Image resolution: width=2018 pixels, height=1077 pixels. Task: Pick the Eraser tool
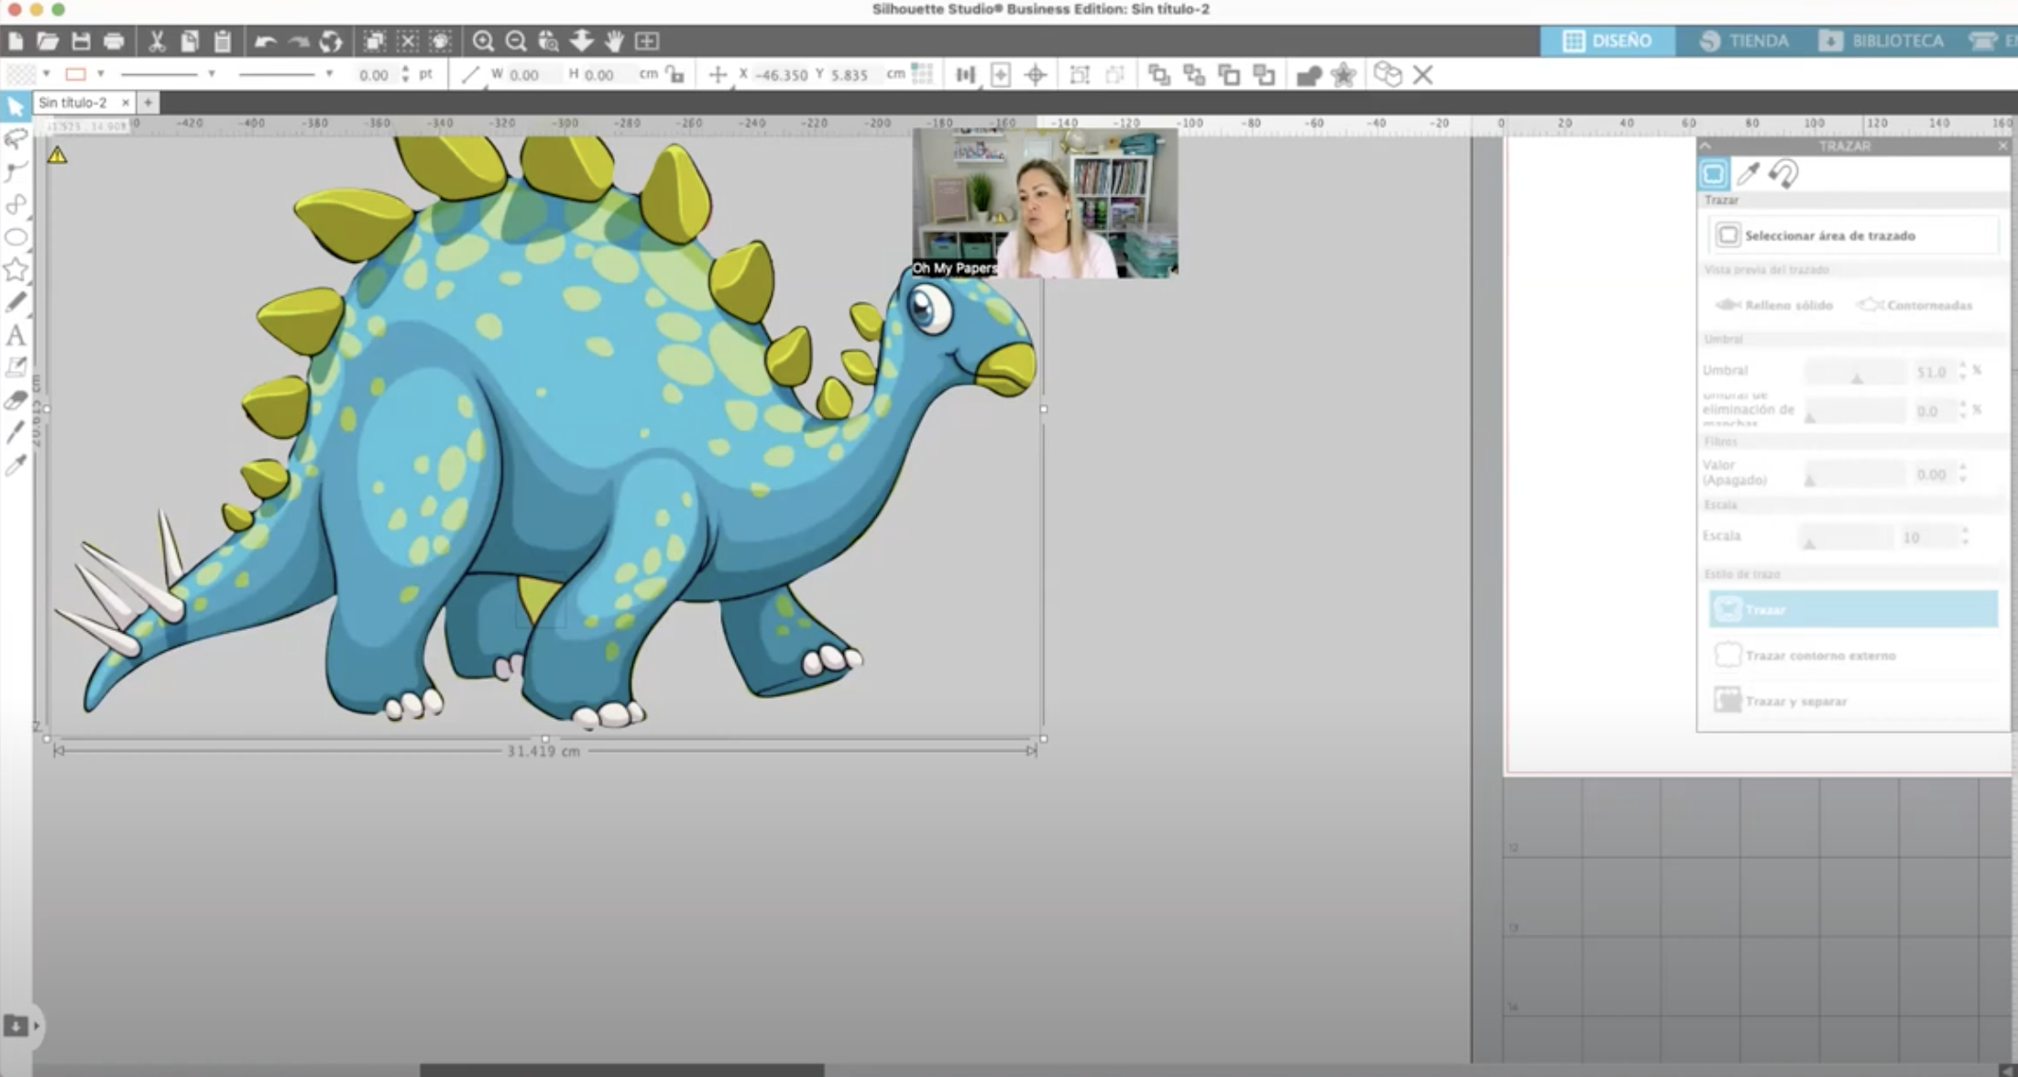coord(16,400)
